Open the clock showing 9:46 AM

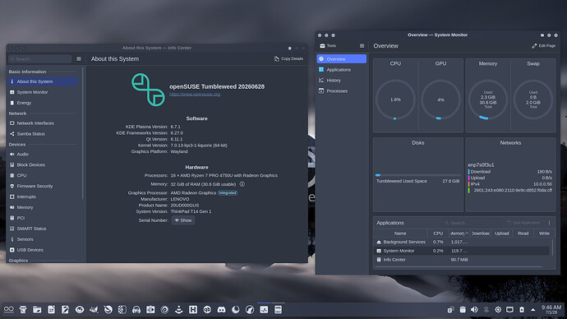(x=551, y=310)
